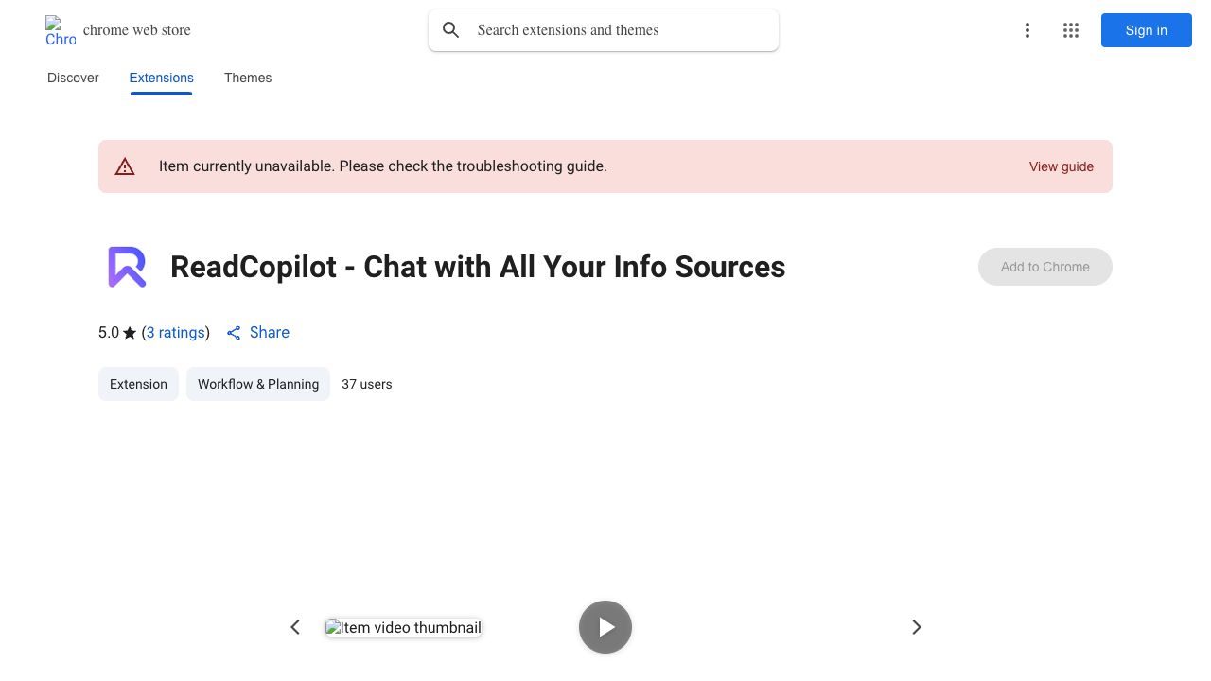Open the three-dot more options menu
This screenshot has width=1211, height=681.
point(1027,30)
